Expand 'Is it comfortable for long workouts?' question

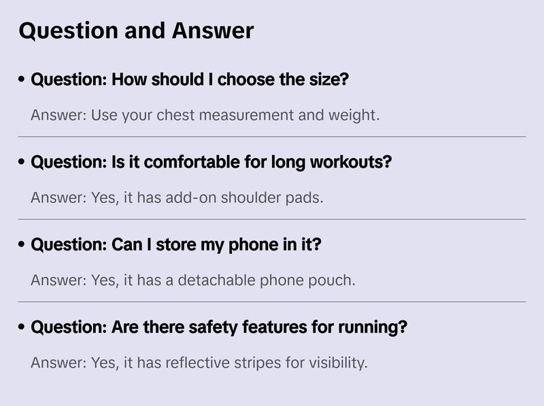[x=211, y=163]
